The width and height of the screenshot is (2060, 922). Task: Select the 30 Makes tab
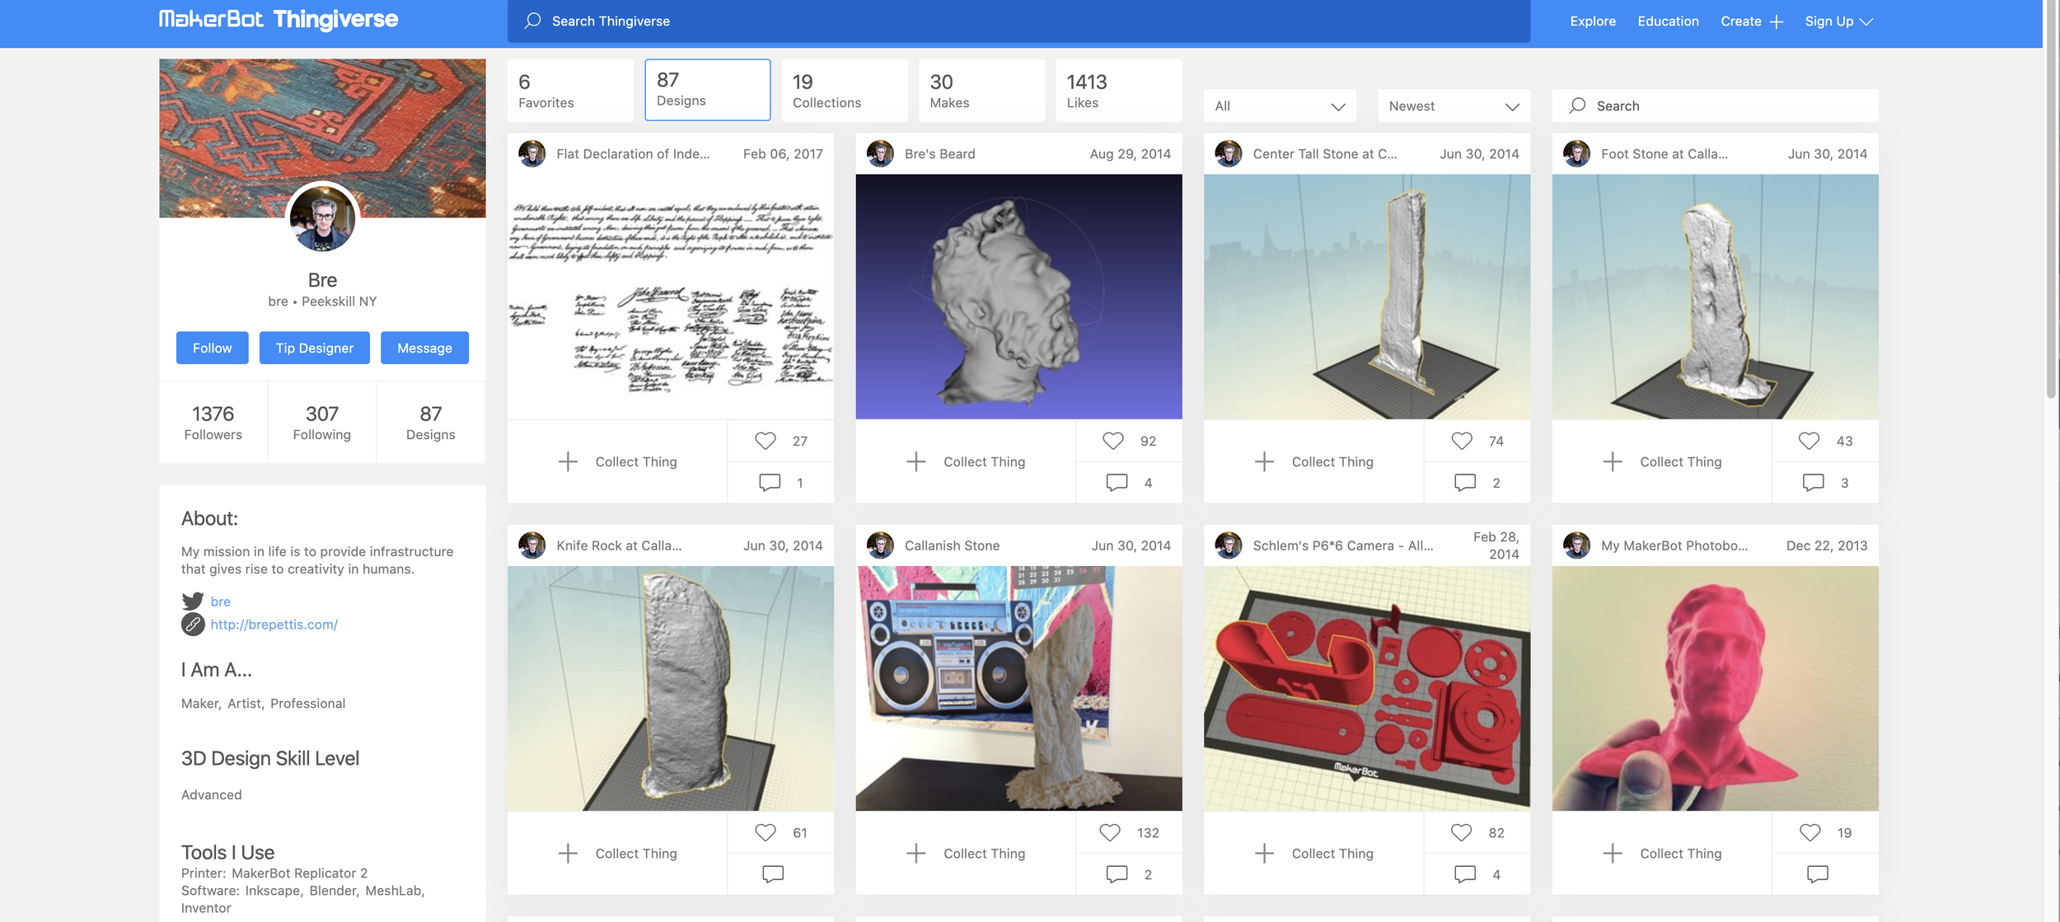981,91
